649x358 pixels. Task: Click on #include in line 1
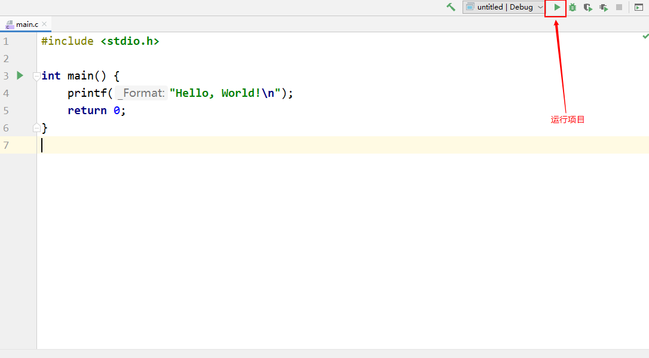click(68, 41)
